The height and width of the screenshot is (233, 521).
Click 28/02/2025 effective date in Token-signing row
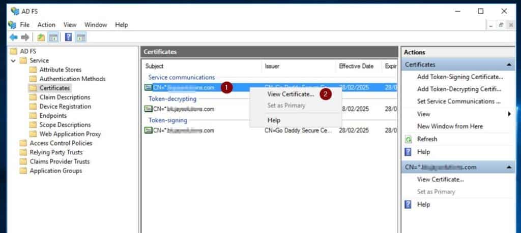[354, 130]
